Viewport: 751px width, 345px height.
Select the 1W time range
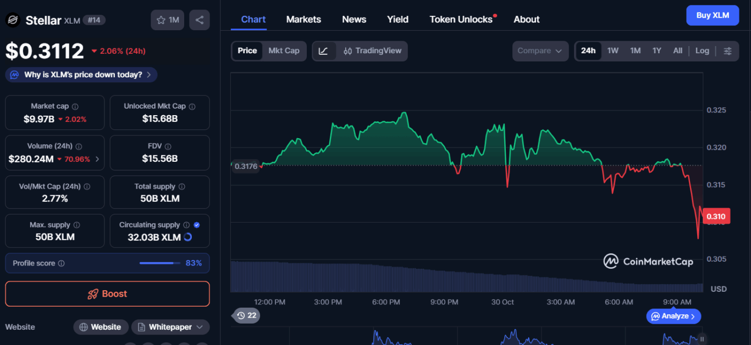(x=612, y=51)
